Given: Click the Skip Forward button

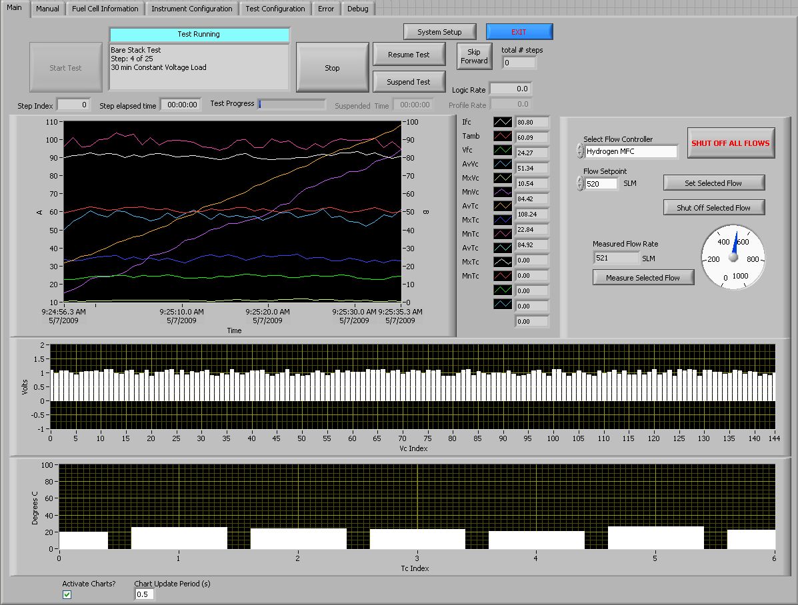Looking at the screenshot, I should [x=474, y=56].
